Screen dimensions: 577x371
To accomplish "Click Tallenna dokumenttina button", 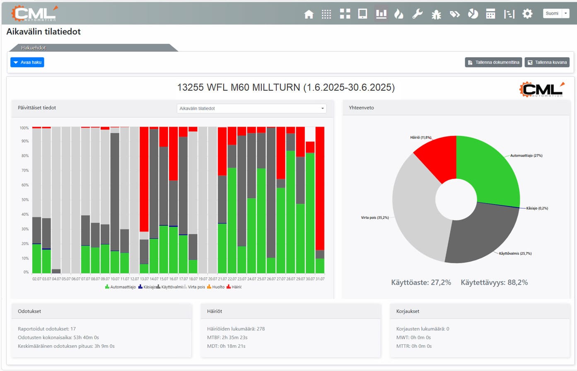I will (x=493, y=62).
